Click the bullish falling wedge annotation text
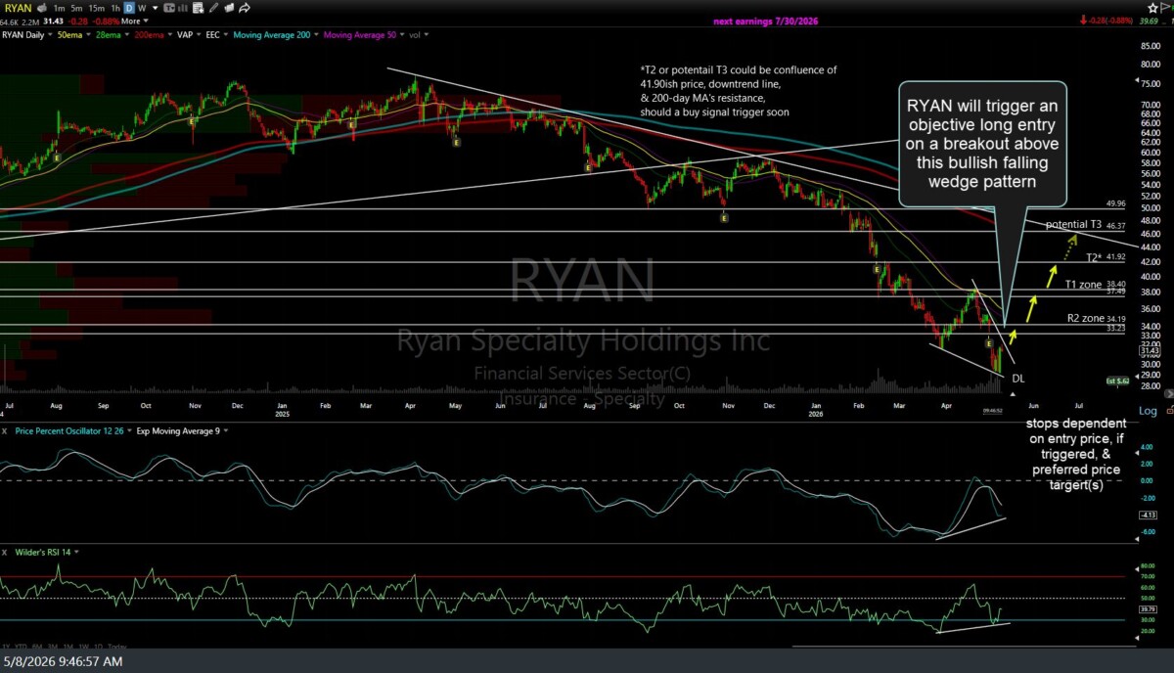 pos(982,143)
